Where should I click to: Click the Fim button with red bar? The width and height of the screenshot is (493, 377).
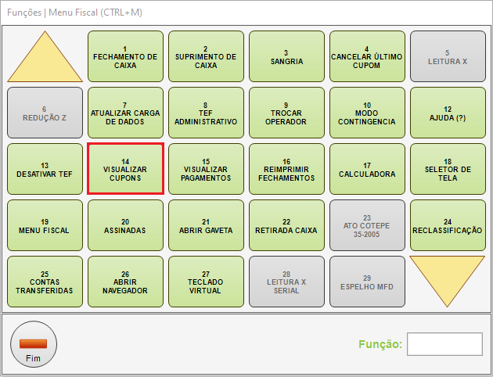click(x=34, y=344)
